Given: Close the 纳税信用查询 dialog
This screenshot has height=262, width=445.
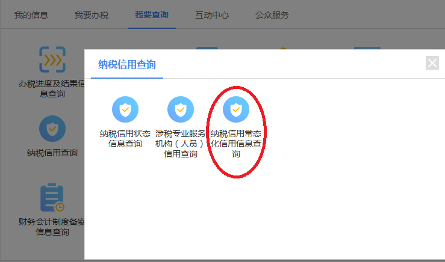Looking at the screenshot, I should (x=432, y=62).
